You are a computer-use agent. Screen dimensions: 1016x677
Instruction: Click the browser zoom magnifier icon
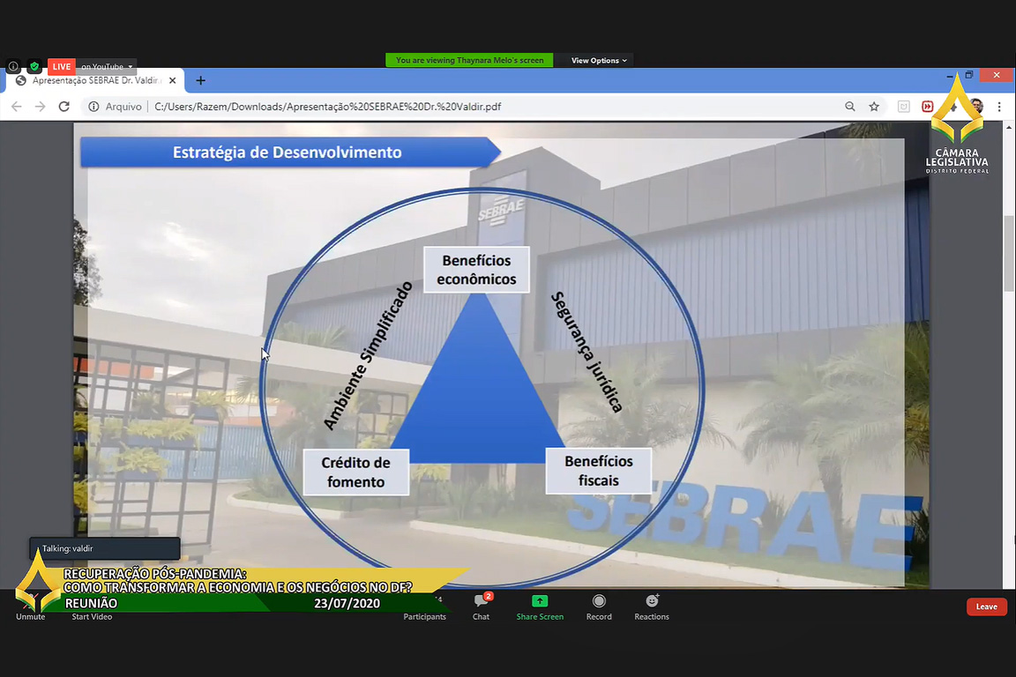(x=850, y=107)
